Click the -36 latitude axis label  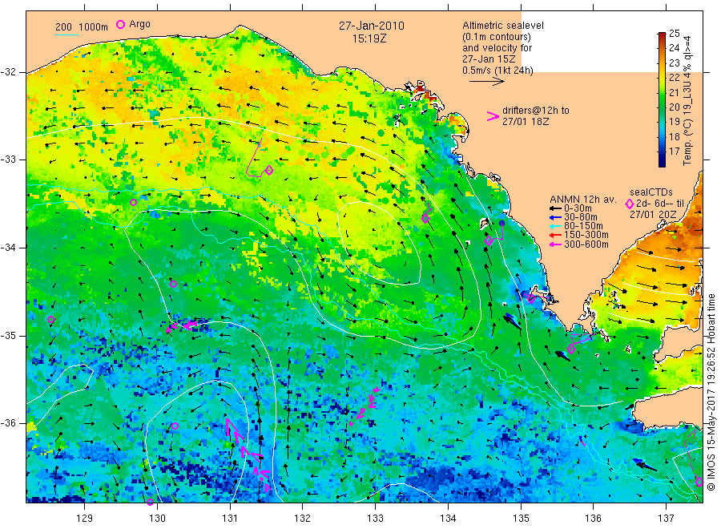tap(8, 423)
